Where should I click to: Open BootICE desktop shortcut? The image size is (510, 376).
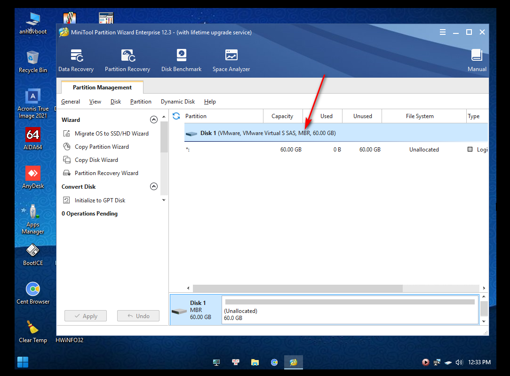click(33, 255)
